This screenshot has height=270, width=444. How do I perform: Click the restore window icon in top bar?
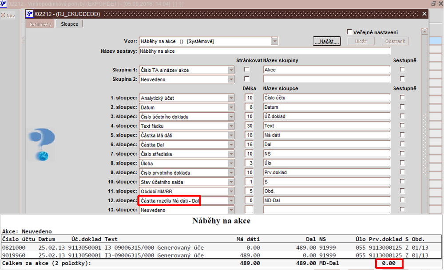(x=433, y=4)
